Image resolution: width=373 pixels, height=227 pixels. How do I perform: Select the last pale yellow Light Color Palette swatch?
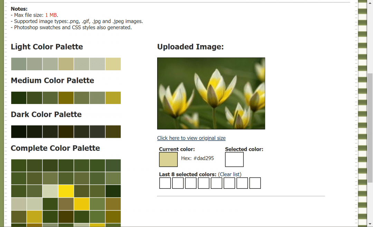click(113, 64)
